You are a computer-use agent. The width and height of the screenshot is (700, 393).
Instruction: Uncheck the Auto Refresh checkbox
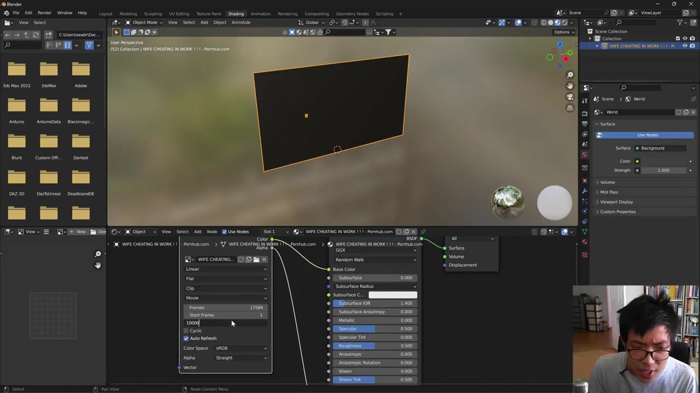pos(186,338)
